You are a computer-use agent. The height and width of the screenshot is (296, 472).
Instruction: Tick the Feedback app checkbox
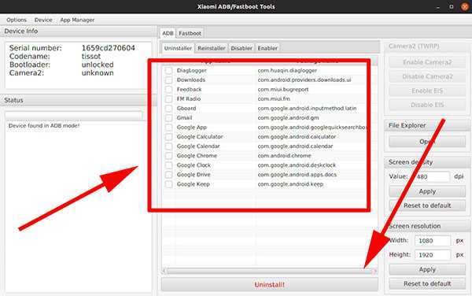tap(168, 90)
